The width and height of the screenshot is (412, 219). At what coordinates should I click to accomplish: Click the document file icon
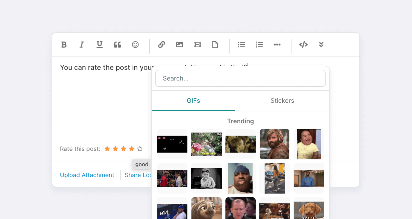215,45
